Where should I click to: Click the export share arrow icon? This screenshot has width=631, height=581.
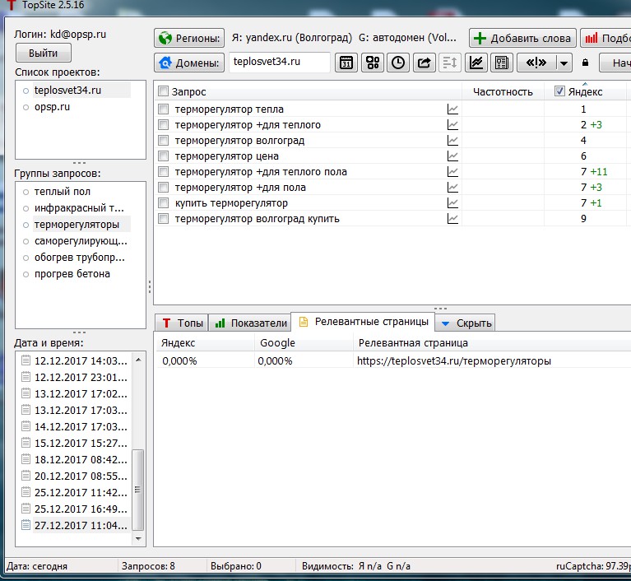[x=425, y=63]
